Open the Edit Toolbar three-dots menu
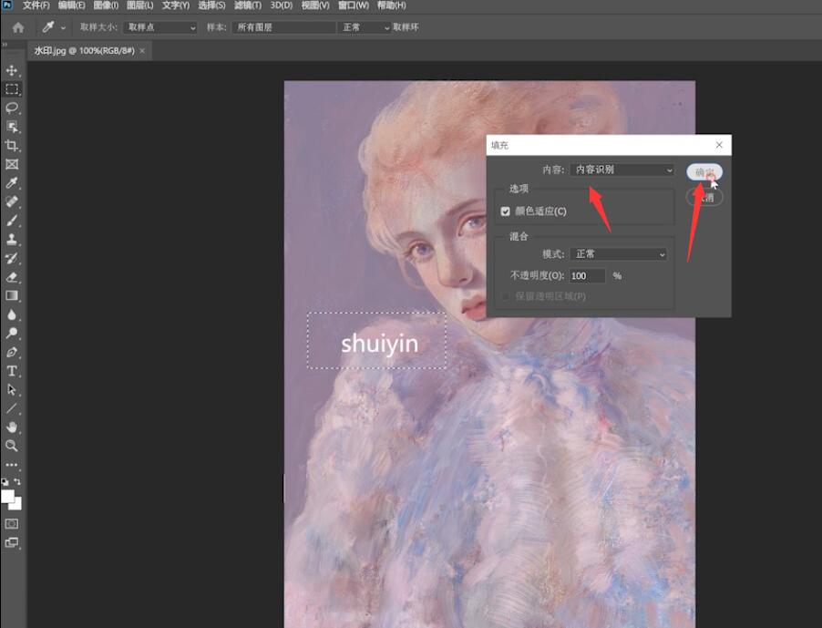This screenshot has width=822, height=628. 12,465
